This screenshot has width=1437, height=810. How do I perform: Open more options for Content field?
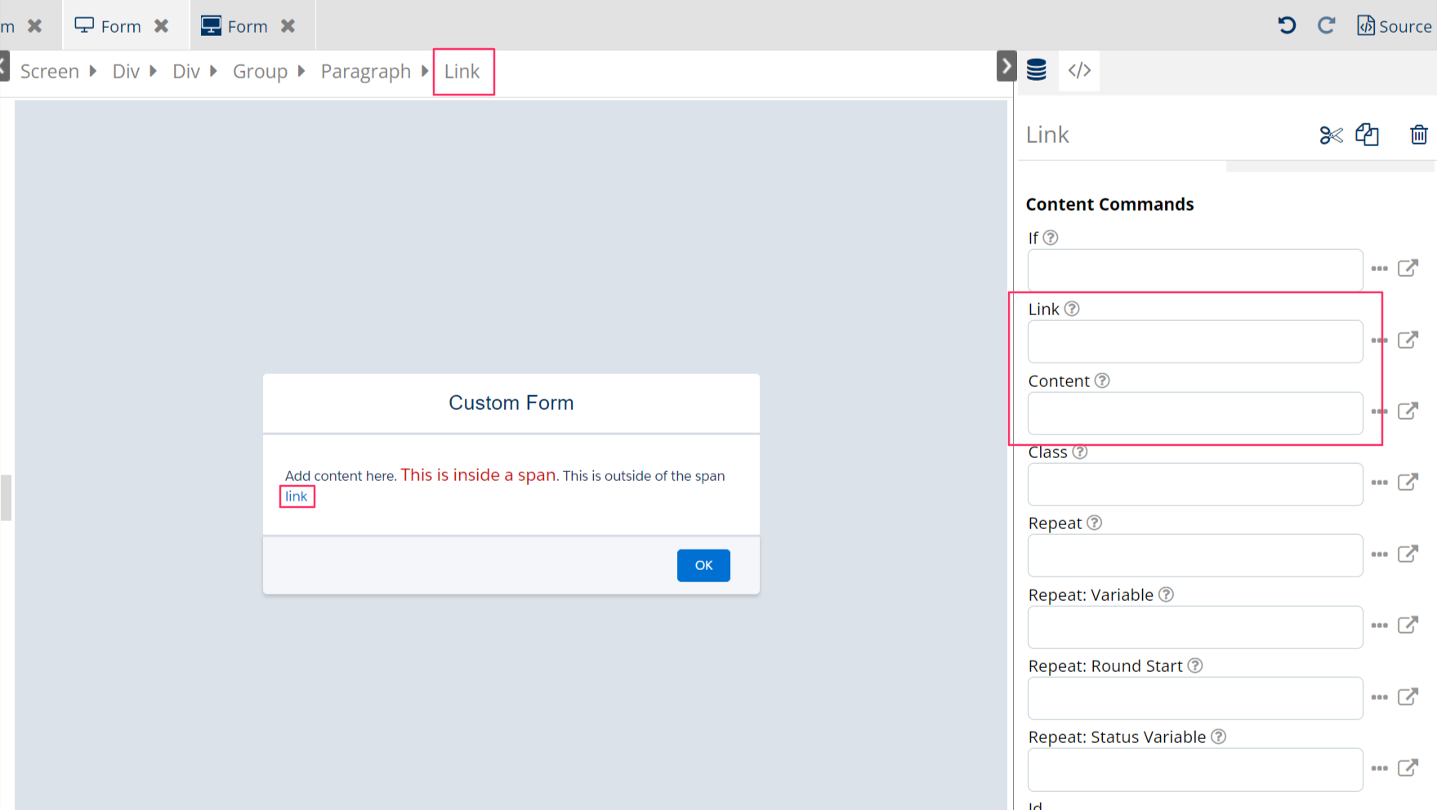(x=1379, y=412)
